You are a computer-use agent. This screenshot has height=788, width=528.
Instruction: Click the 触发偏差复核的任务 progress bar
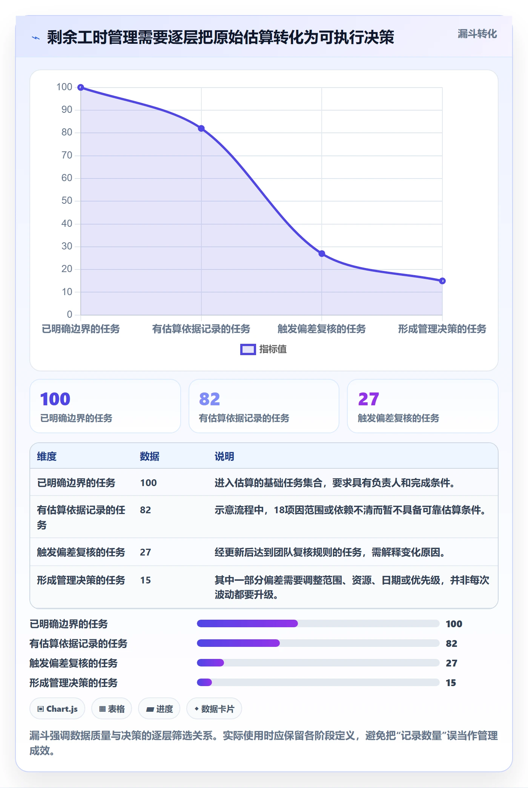(318, 663)
